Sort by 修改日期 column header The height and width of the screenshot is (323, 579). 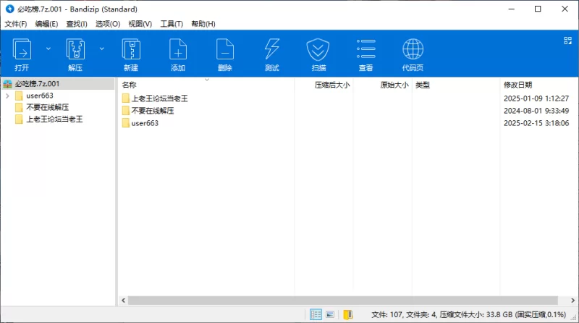click(x=517, y=85)
